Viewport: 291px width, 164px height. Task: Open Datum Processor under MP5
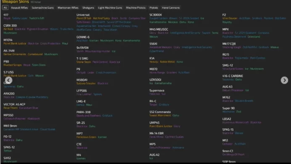[x=160, y=148]
